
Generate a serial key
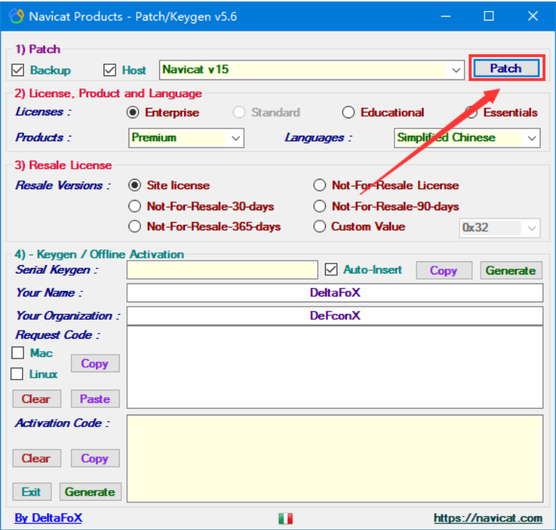tap(511, 270)
